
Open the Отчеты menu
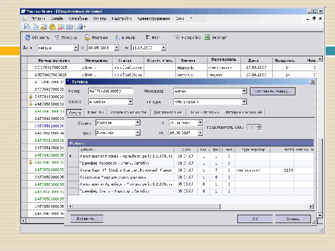100,19
